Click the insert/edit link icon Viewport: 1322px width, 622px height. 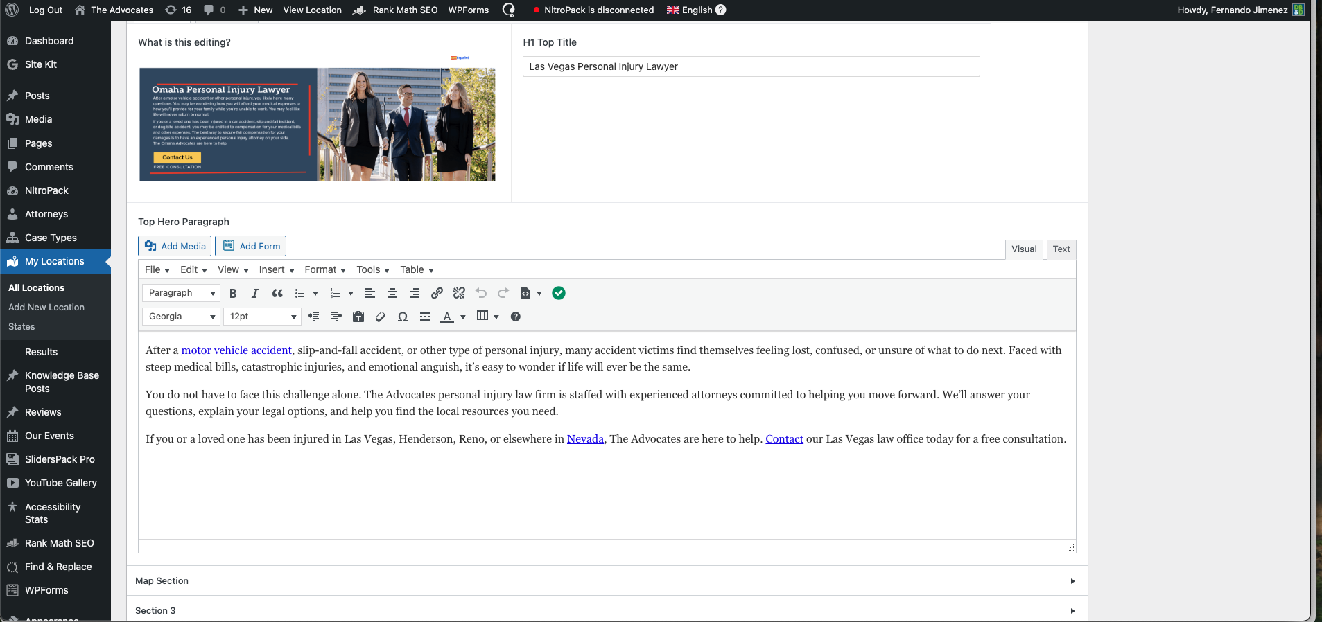pyautogui.click(x=437, y=294)
